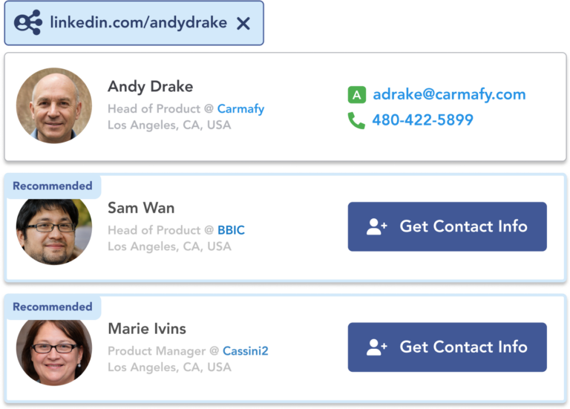The height and width of the screenshot is (409, 570).
Task: Call phone number 480-422-5899
Action: tap(422, 120)
